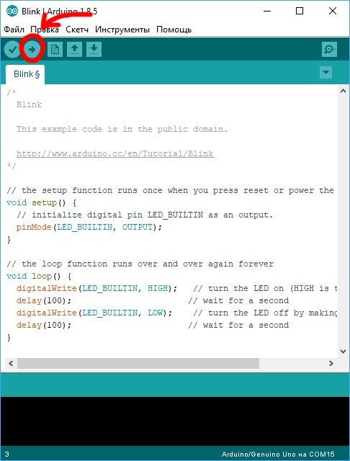Click the first 'delay(100);' after HIGH
The width and height of the screenshot is (350, 461).
(x=44, y=301)
